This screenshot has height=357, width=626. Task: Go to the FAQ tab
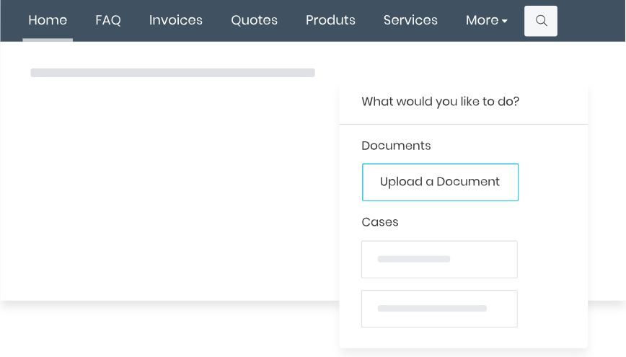(x=107, y=20)
